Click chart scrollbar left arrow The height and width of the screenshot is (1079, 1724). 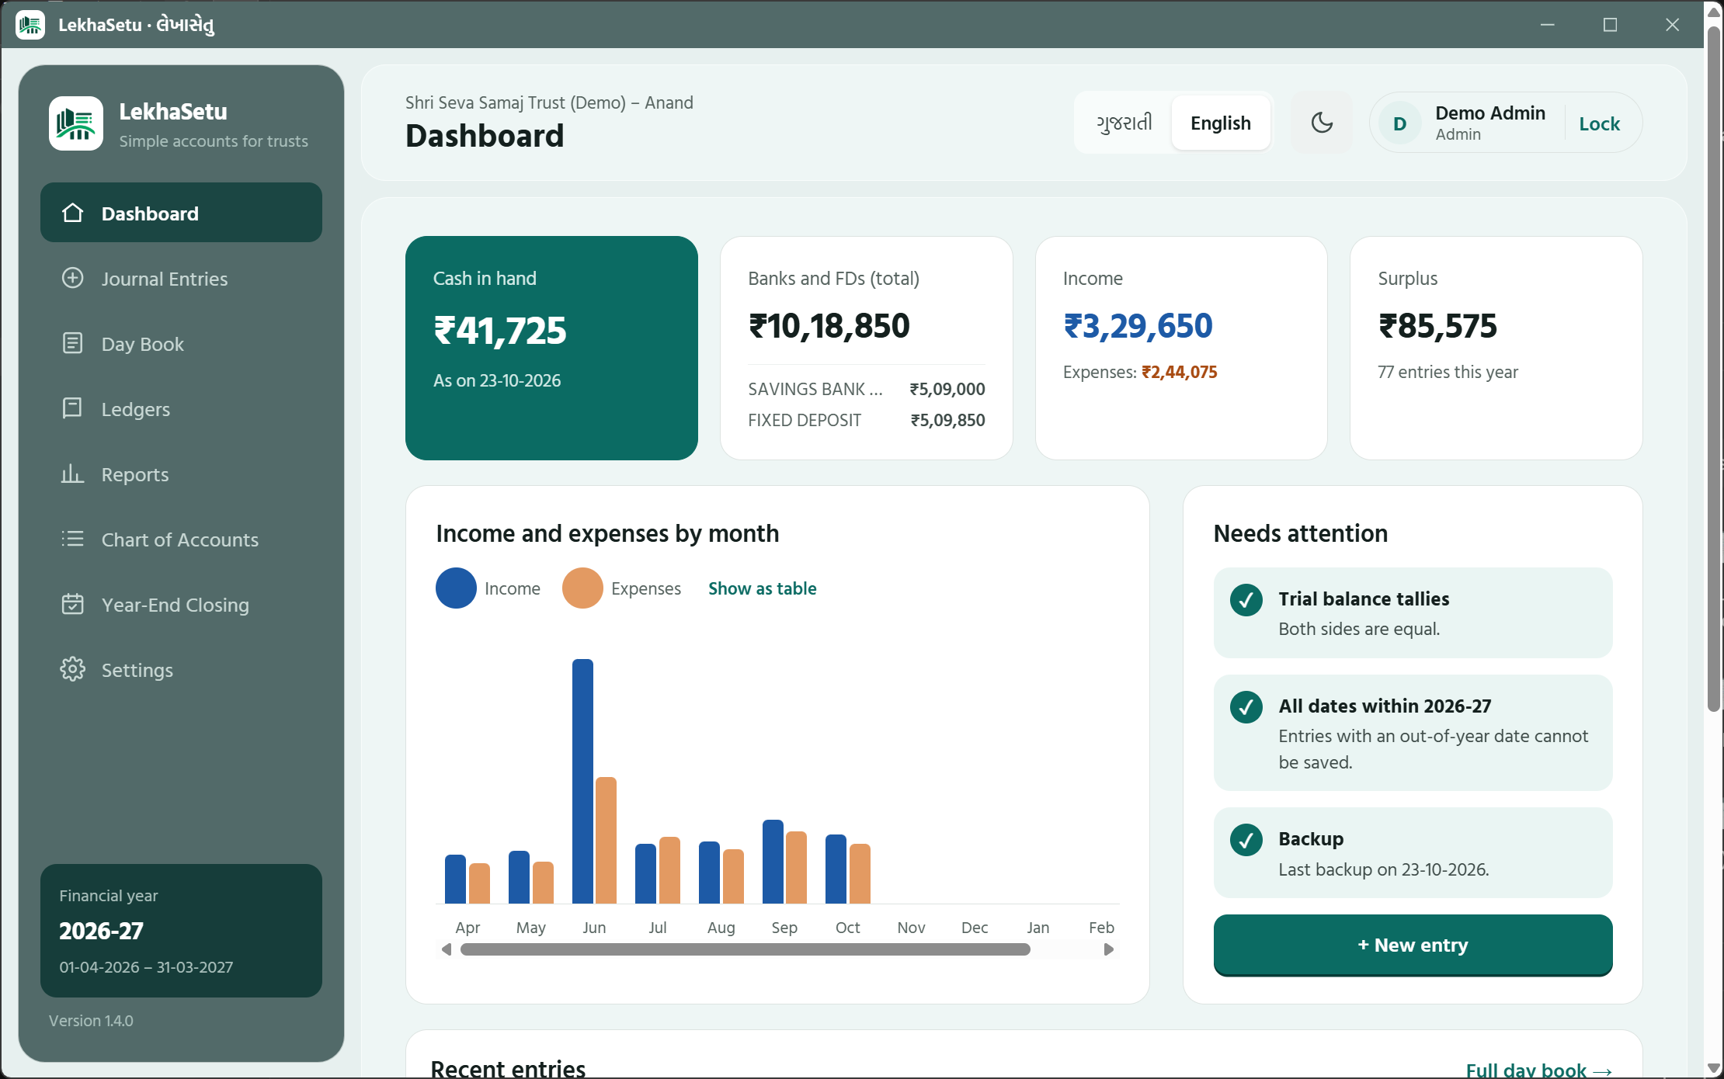pos(446,949)
